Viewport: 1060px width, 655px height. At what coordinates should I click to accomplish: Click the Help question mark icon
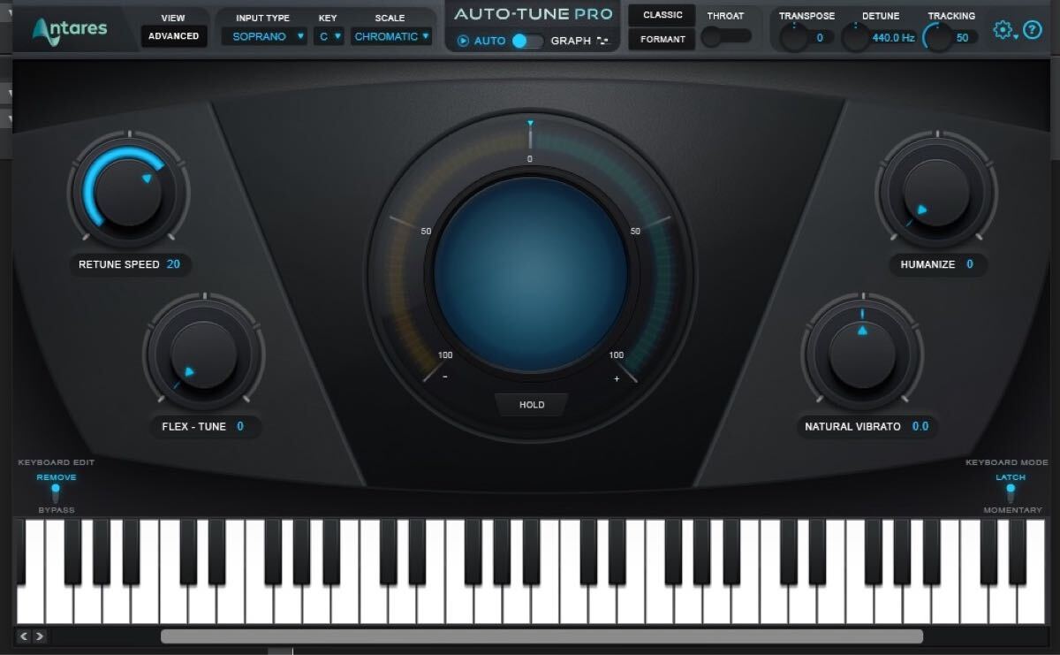(1032, 30)
